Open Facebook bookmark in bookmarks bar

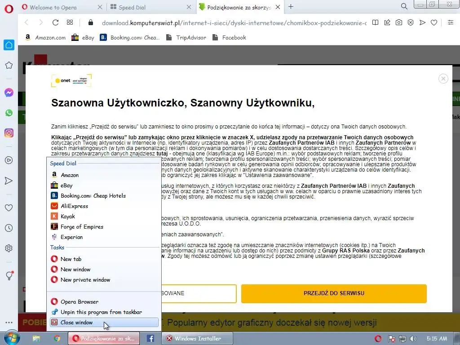[x=229, y=38]
